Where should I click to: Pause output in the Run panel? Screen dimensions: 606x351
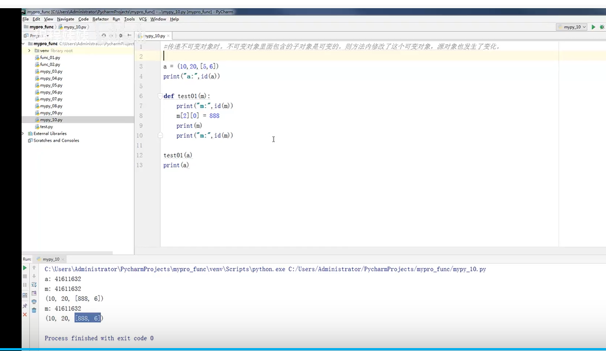tap(24, 285)
